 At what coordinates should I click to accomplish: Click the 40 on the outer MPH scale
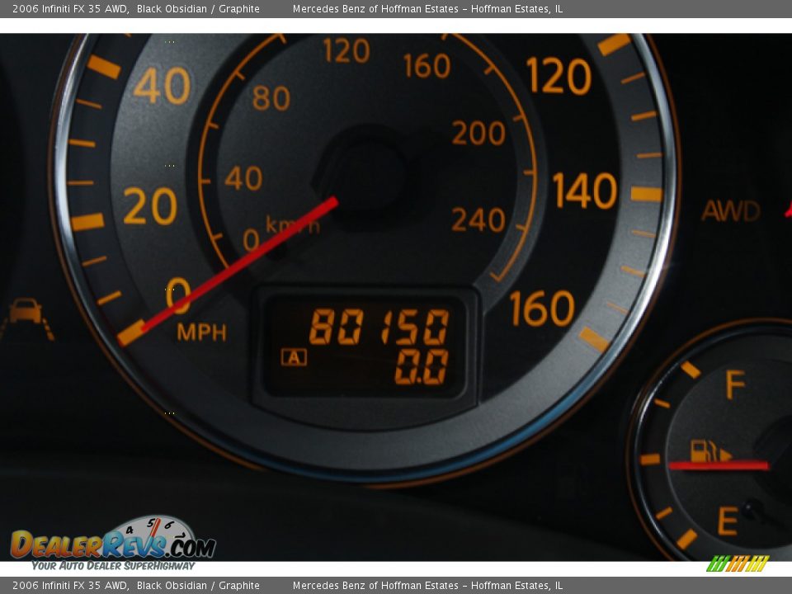click(x=162, y=85)
